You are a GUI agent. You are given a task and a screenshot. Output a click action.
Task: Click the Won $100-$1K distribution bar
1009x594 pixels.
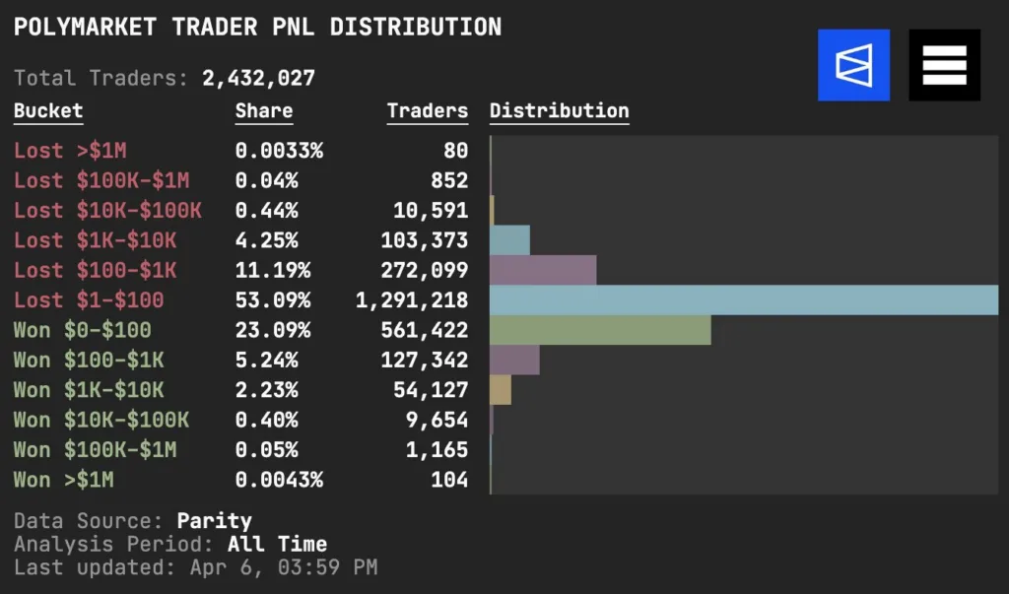click(514, 360)
